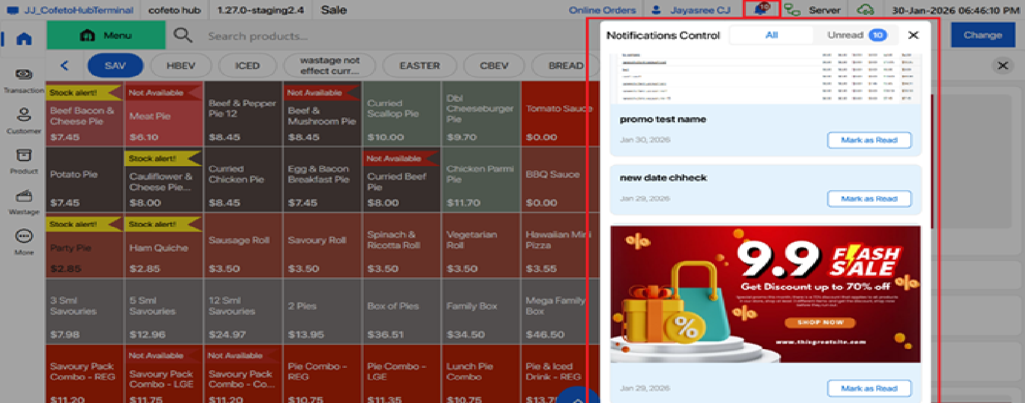Select the HBEV category

tap(181, 65)
